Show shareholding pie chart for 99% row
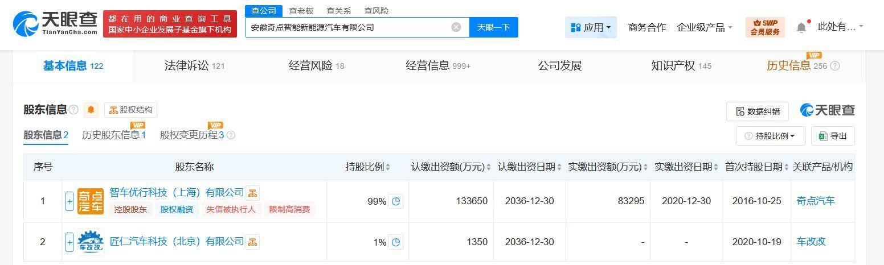The height and width of the screenshot is (265, 884). tap(396, 201)
